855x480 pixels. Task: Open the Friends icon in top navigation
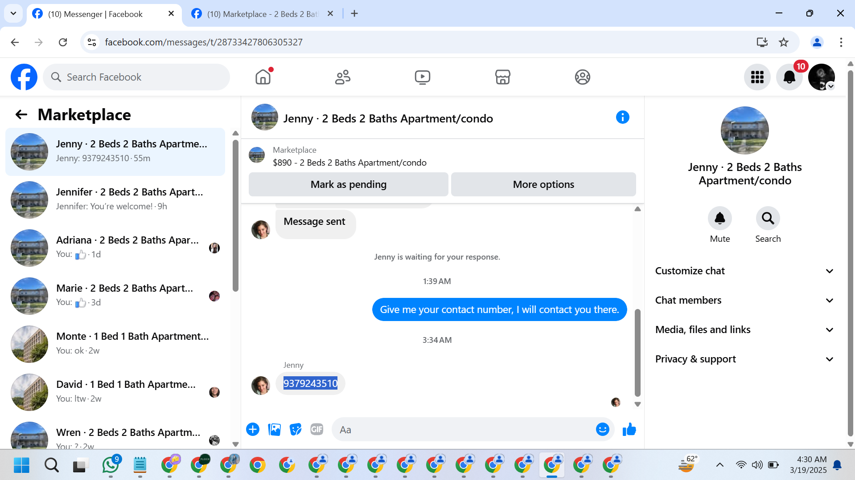343,77
